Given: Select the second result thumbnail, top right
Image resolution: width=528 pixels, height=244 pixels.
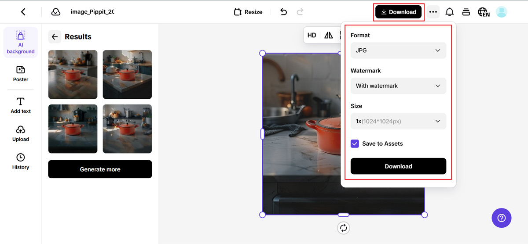Looking at the screenshot, I should tap(127, 75).
